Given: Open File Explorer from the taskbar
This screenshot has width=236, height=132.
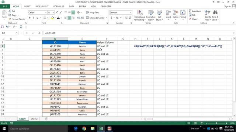Looking at the screenshot, I should coord(93,129).
